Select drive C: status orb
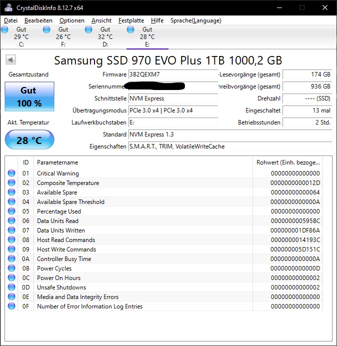337x346 pixels. tap(5, 29)
